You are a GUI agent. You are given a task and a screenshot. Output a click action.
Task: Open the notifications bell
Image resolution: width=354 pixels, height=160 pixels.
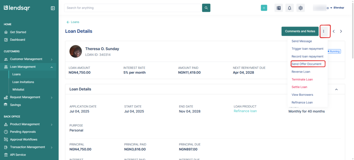coord(290,8)
